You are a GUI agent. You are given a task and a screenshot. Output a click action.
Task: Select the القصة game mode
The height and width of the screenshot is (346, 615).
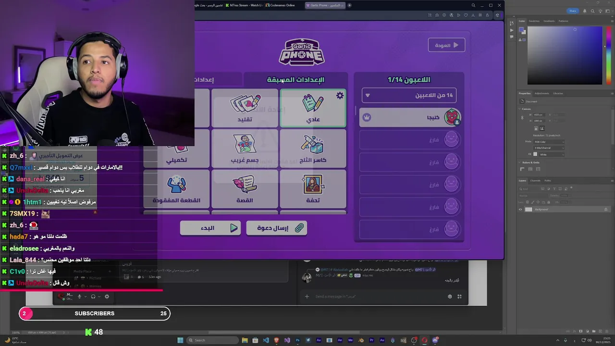click(245, 189)
